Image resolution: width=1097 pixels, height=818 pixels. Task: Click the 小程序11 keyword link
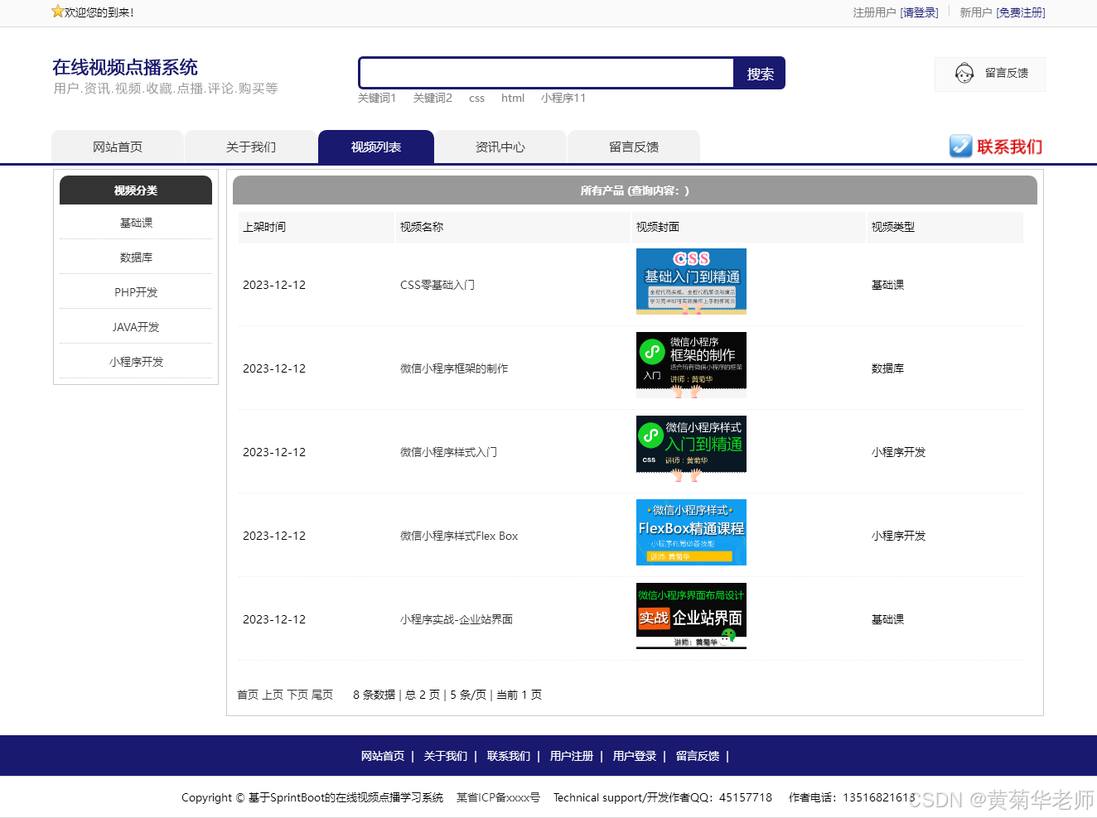(x=563, y=98)
